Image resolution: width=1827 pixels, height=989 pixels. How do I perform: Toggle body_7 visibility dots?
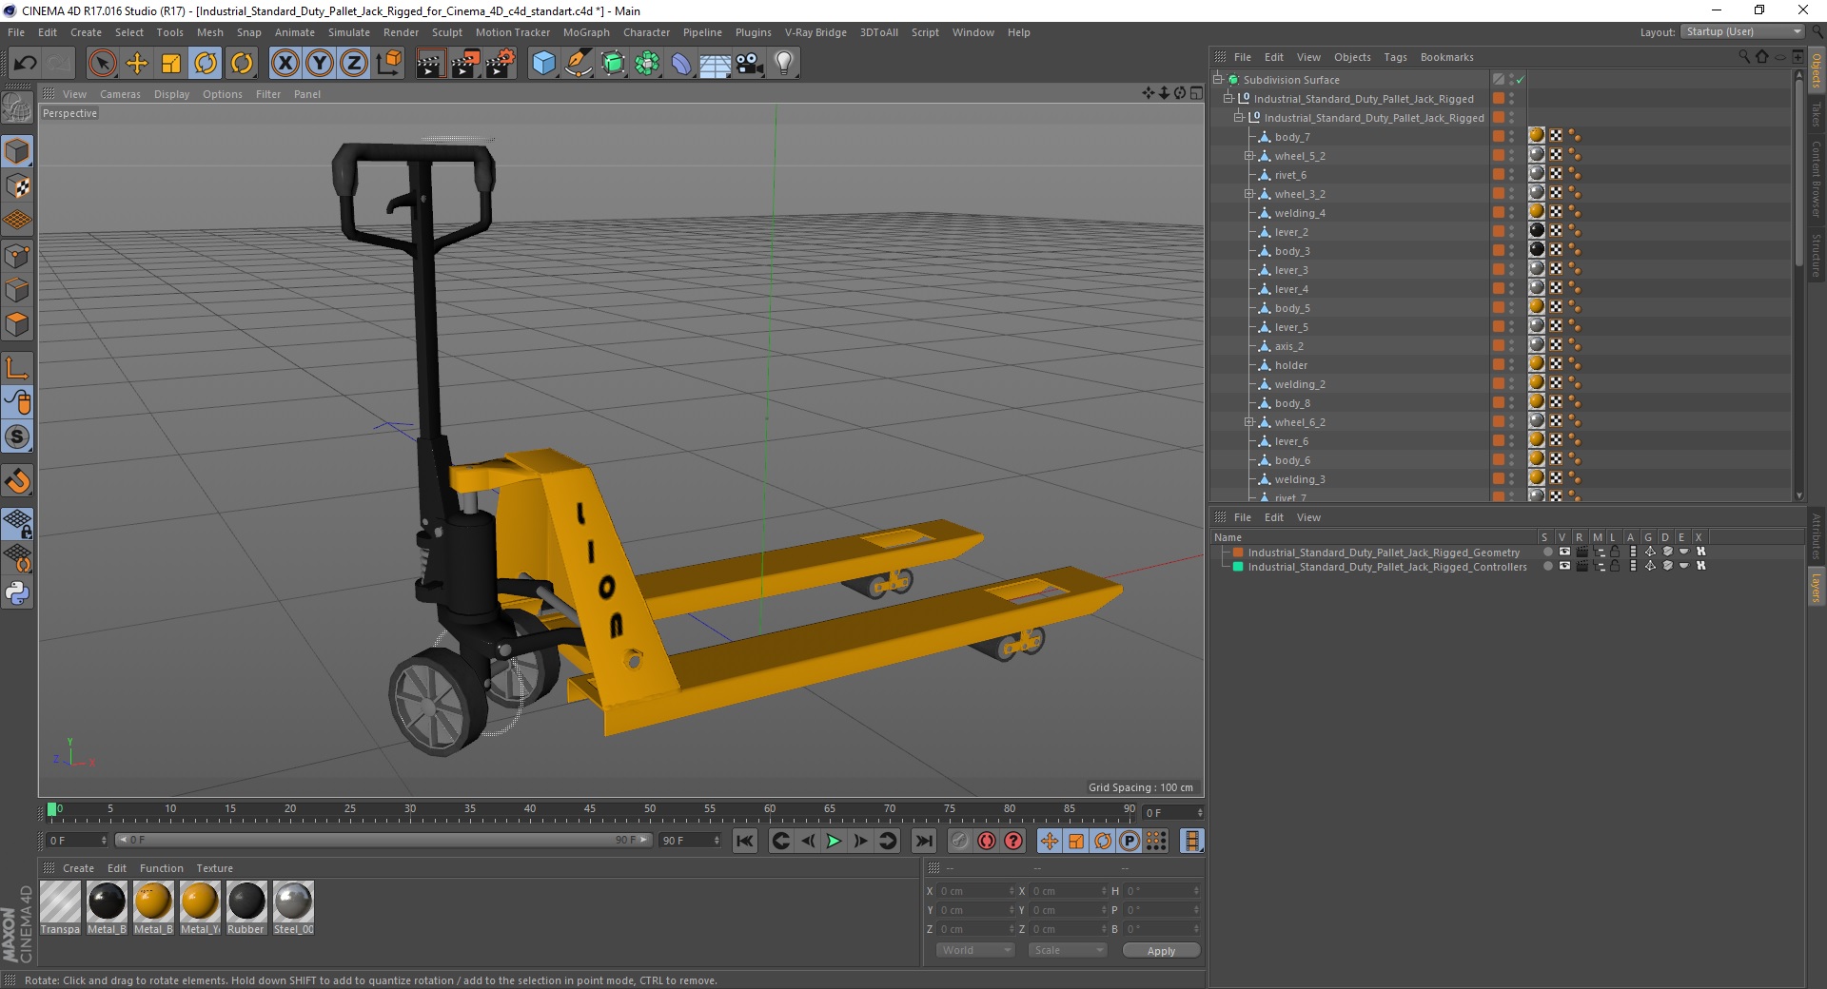pyautogui.click(x=1511, y=137)
